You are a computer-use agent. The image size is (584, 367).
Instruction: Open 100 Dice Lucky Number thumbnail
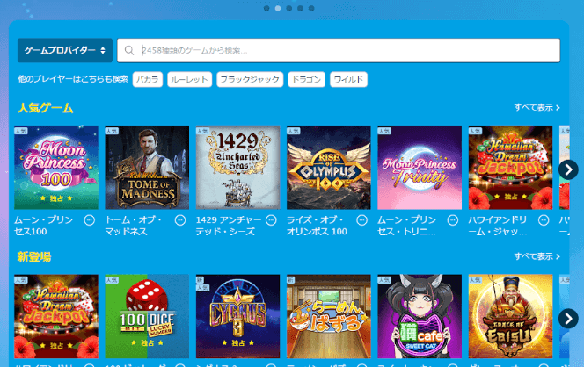(147, 316)
